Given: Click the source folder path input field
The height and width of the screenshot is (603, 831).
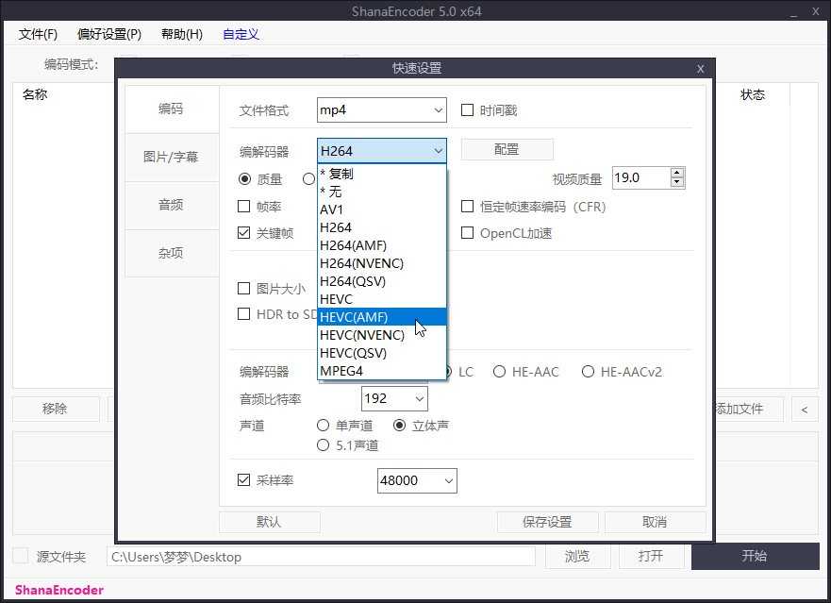Looking at the screenshot, I should [321, 557].
